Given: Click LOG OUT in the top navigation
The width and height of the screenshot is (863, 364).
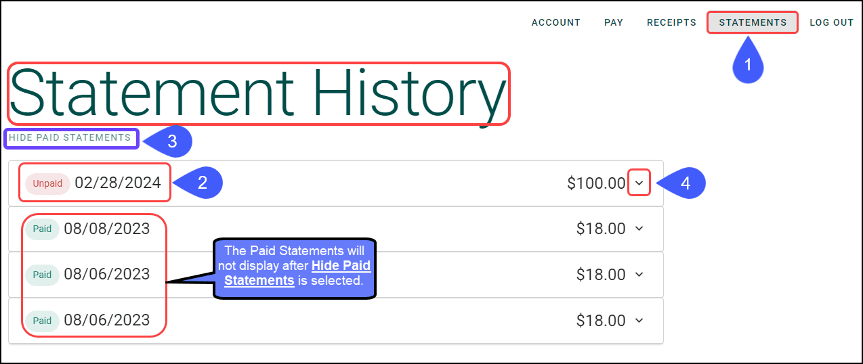Looking at the screenshot, I should 832,22.
